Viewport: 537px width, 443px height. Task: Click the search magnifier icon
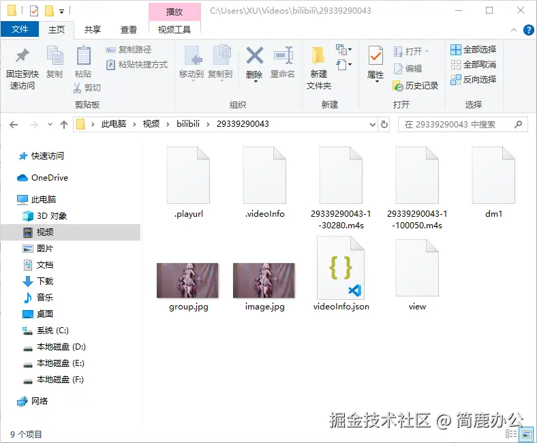point(518,124)
